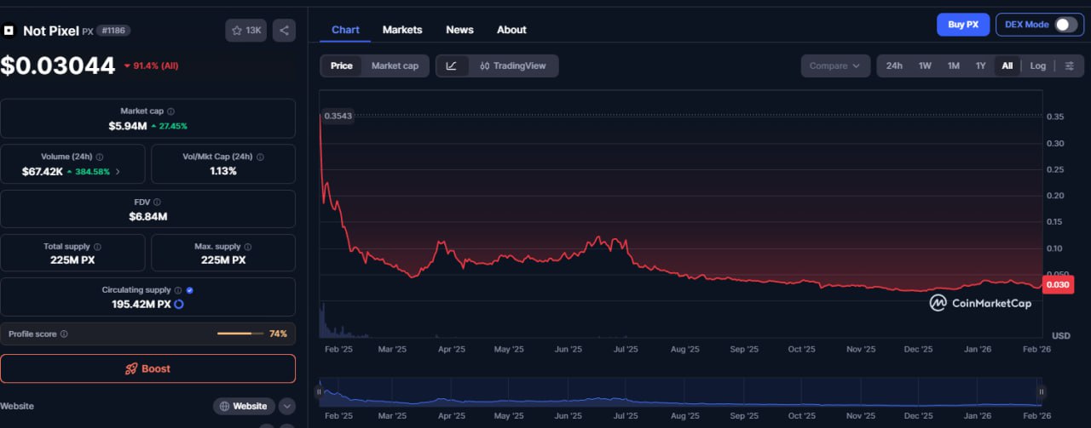Open chart settings sliders icon

point(1070,66)
